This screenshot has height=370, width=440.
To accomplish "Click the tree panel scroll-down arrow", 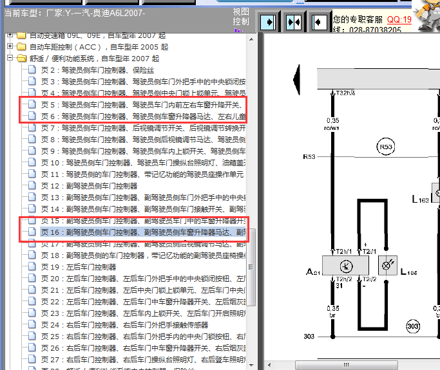I will (251, 365).
